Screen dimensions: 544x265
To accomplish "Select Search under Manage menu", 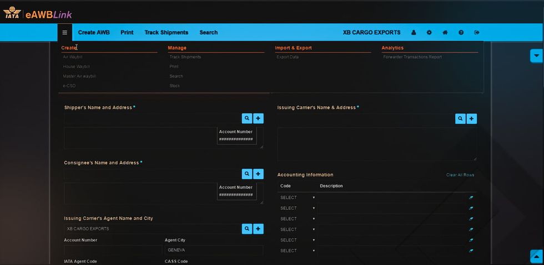I will [177, 76].
